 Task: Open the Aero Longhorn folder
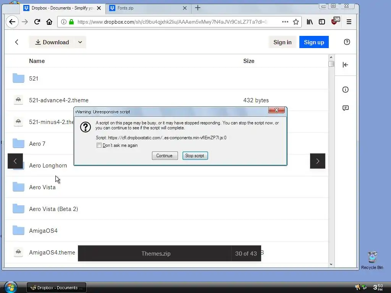[x=48, y=166]
